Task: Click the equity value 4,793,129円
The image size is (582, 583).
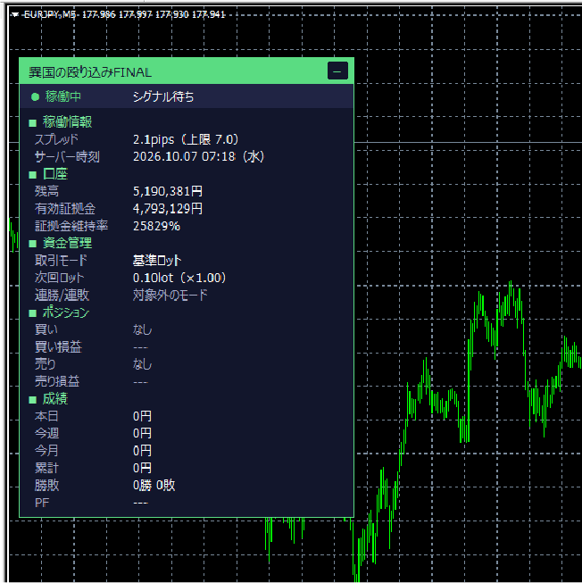Action: click(168, 209)
